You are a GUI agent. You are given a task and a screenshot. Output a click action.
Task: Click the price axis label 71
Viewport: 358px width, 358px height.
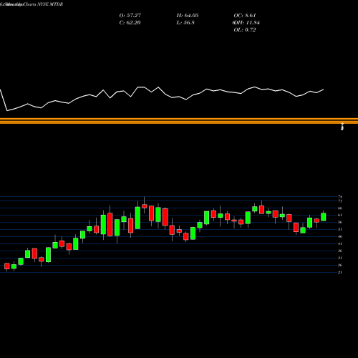point(340,201)
